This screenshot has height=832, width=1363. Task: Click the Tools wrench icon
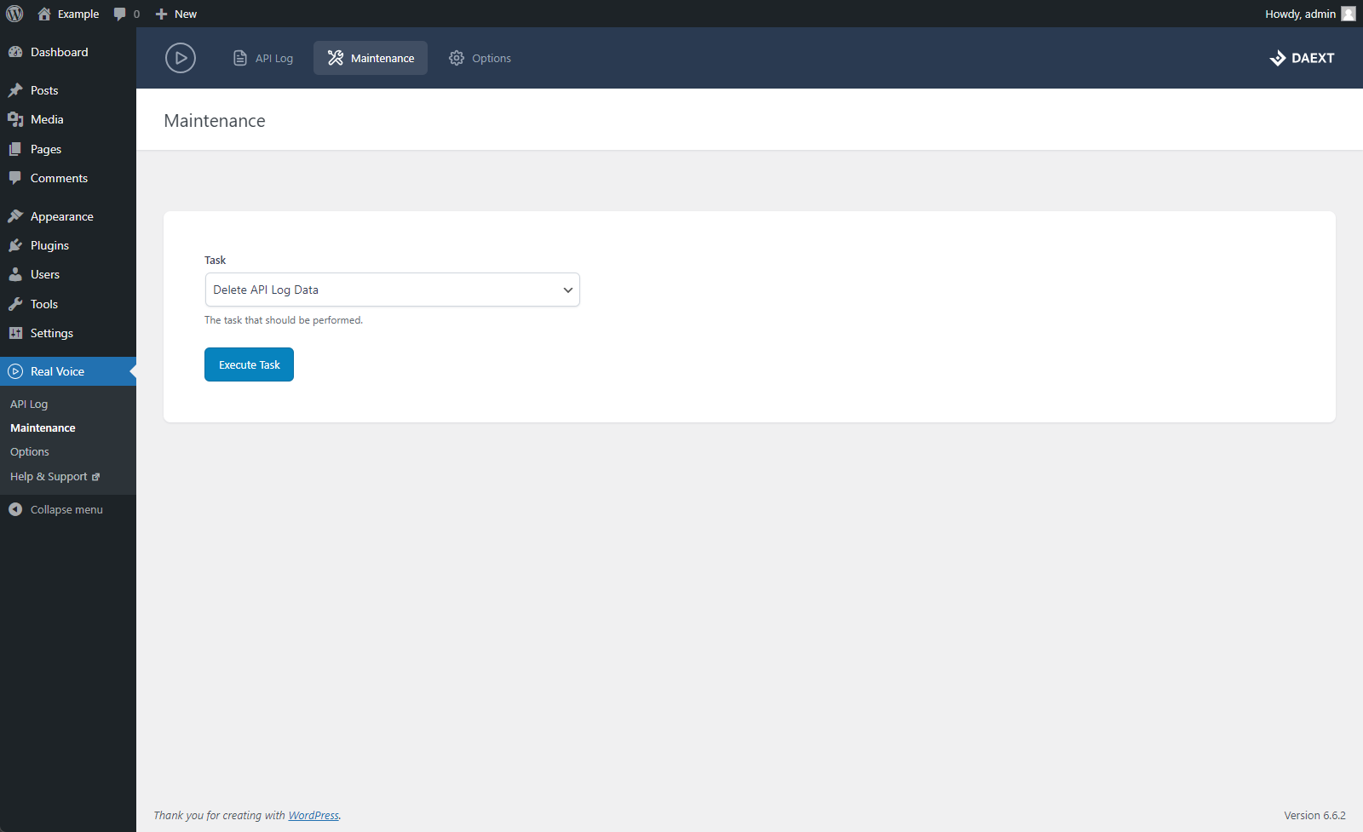(x=15, y=304)
